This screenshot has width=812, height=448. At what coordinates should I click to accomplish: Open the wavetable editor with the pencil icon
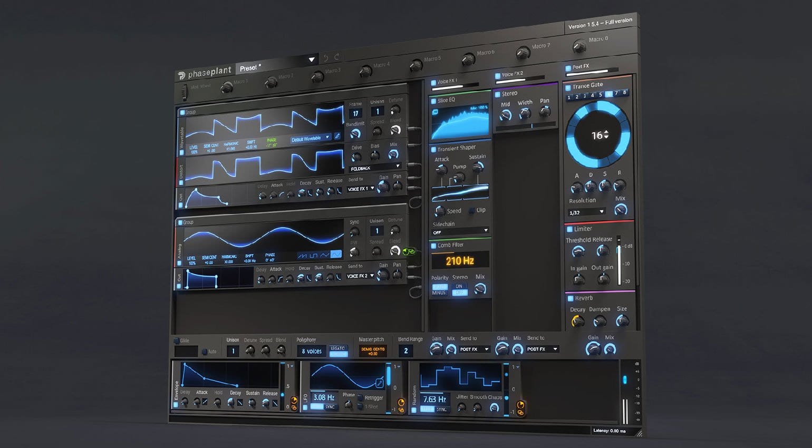[x=338, y=136]
